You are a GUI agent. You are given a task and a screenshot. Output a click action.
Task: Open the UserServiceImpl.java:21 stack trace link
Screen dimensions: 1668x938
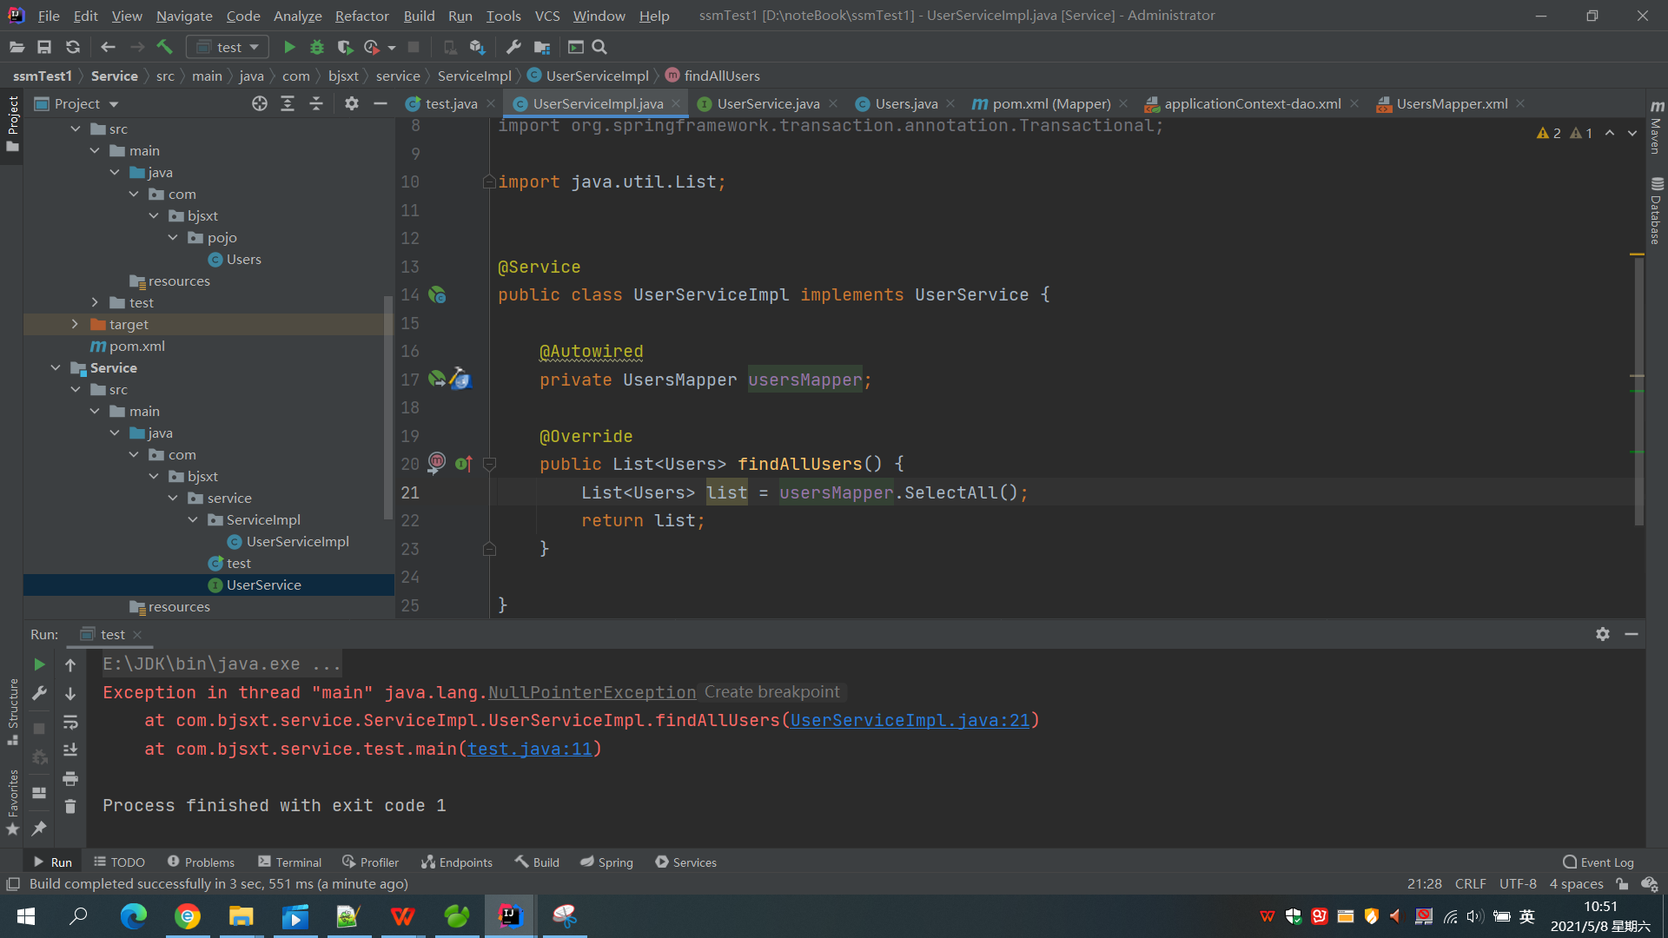(910, 721)
